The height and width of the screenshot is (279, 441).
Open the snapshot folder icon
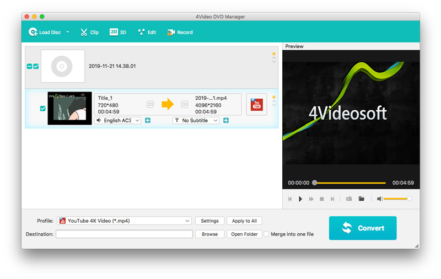(362, 198)
